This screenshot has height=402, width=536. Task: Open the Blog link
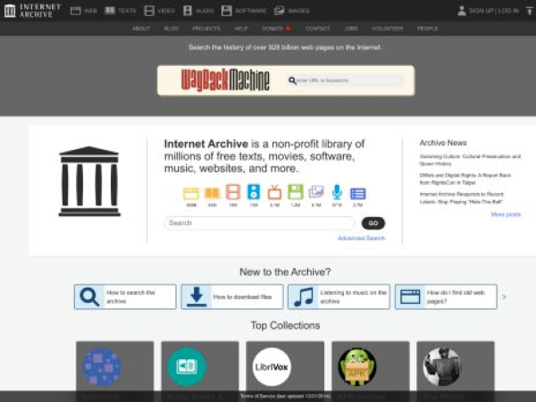(172, 29)
